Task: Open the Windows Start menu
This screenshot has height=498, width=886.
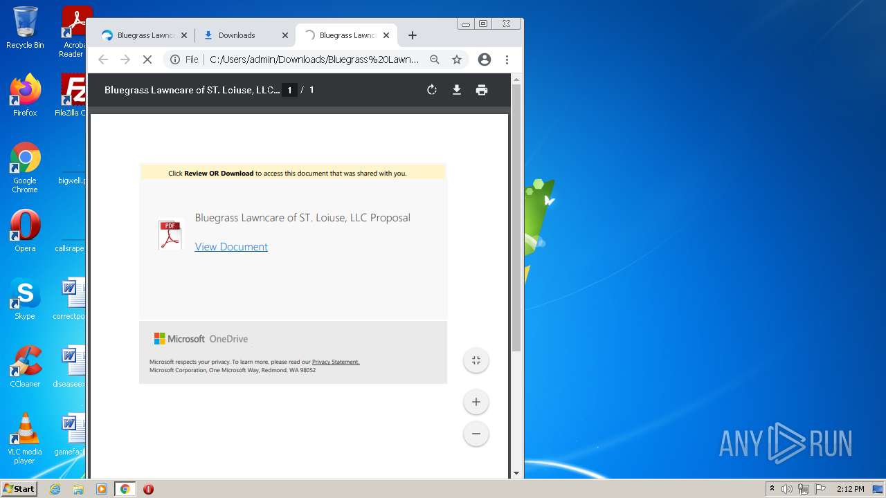Action: point(19,489)
